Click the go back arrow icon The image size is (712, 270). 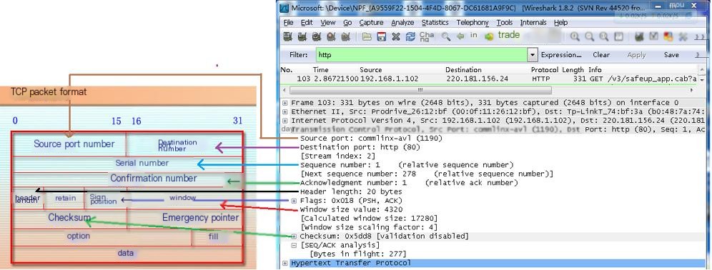[460, 36]
